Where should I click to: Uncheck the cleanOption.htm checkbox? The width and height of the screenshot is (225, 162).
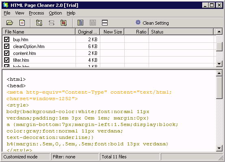[x=6, y=46]
